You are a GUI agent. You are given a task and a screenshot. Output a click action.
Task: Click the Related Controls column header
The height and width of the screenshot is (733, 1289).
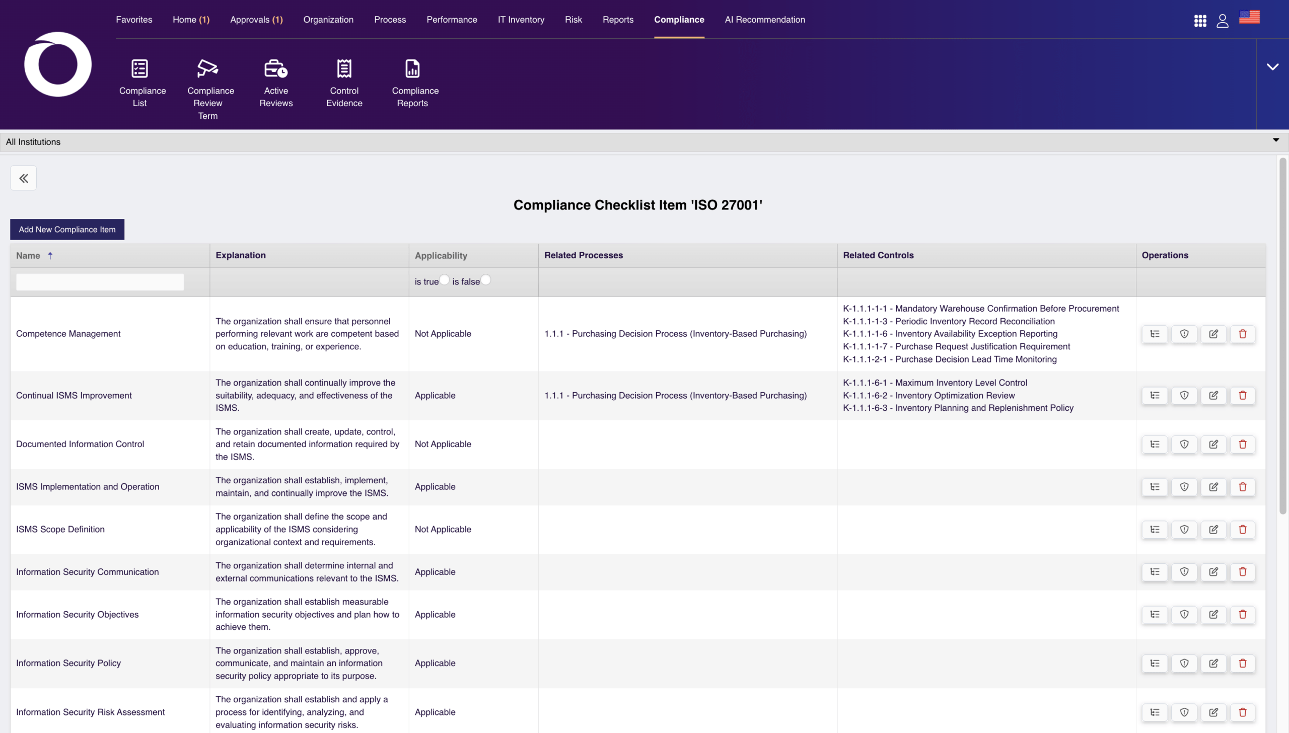coord(878,255)
